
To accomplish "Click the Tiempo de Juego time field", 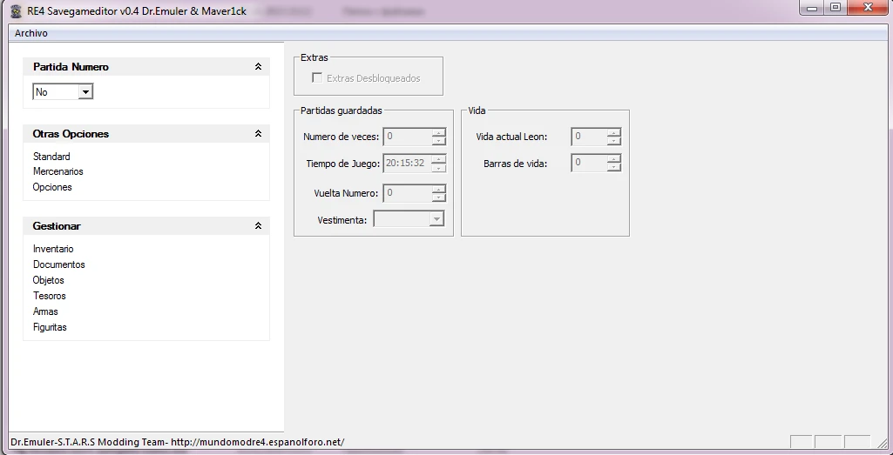I will tap(407, 164).
